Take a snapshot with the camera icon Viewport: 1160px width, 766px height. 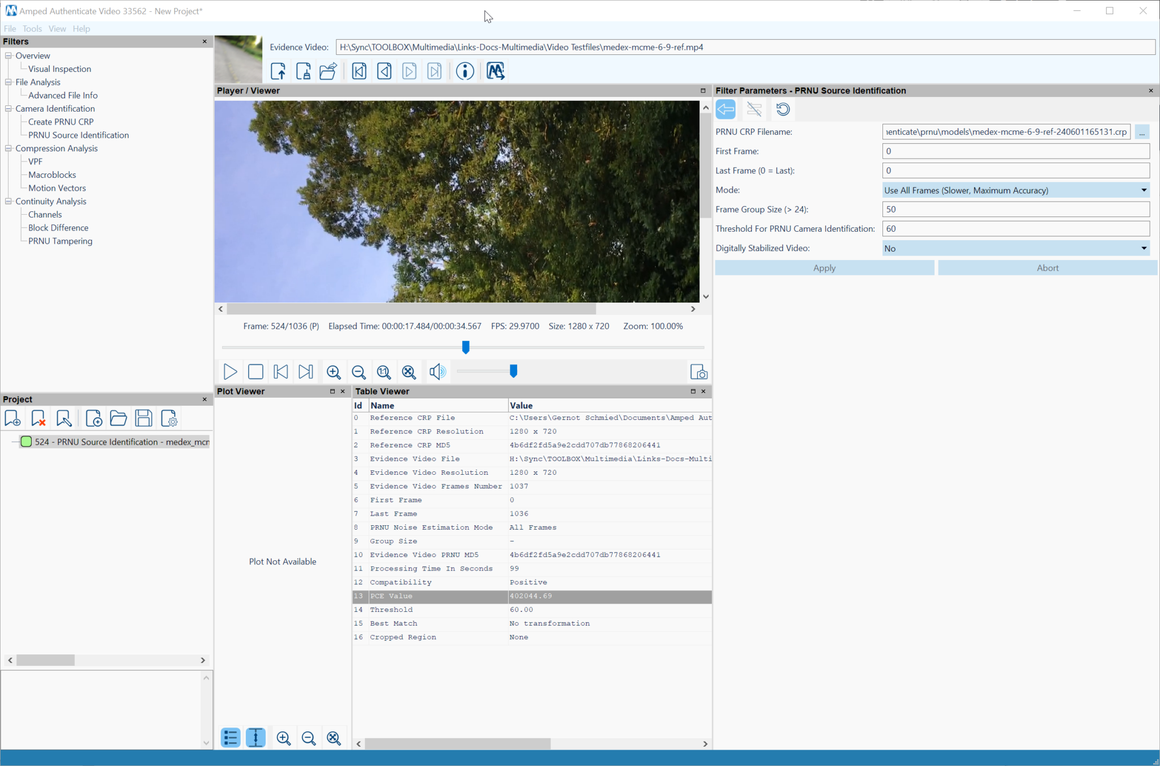click(699, 372)
